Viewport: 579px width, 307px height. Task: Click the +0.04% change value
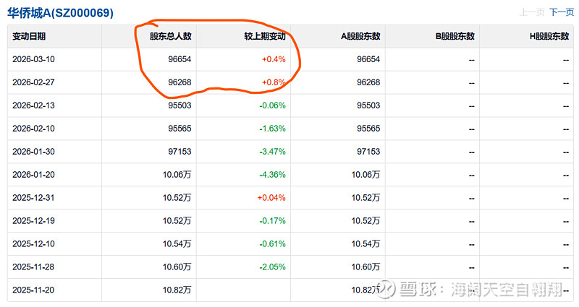(x=271, y=197)
